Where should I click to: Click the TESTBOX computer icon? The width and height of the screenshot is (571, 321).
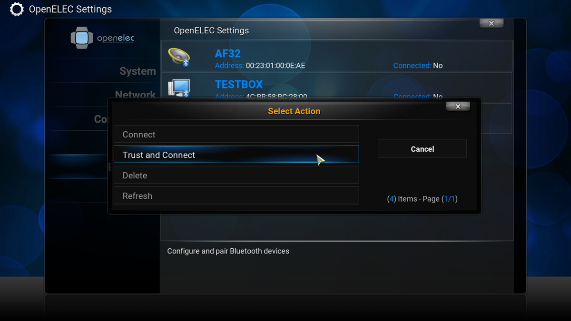(x=178, y=86)
